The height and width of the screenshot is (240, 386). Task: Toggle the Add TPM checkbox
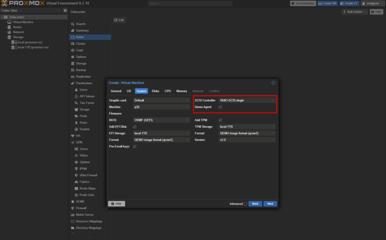(x=220, y=120)
